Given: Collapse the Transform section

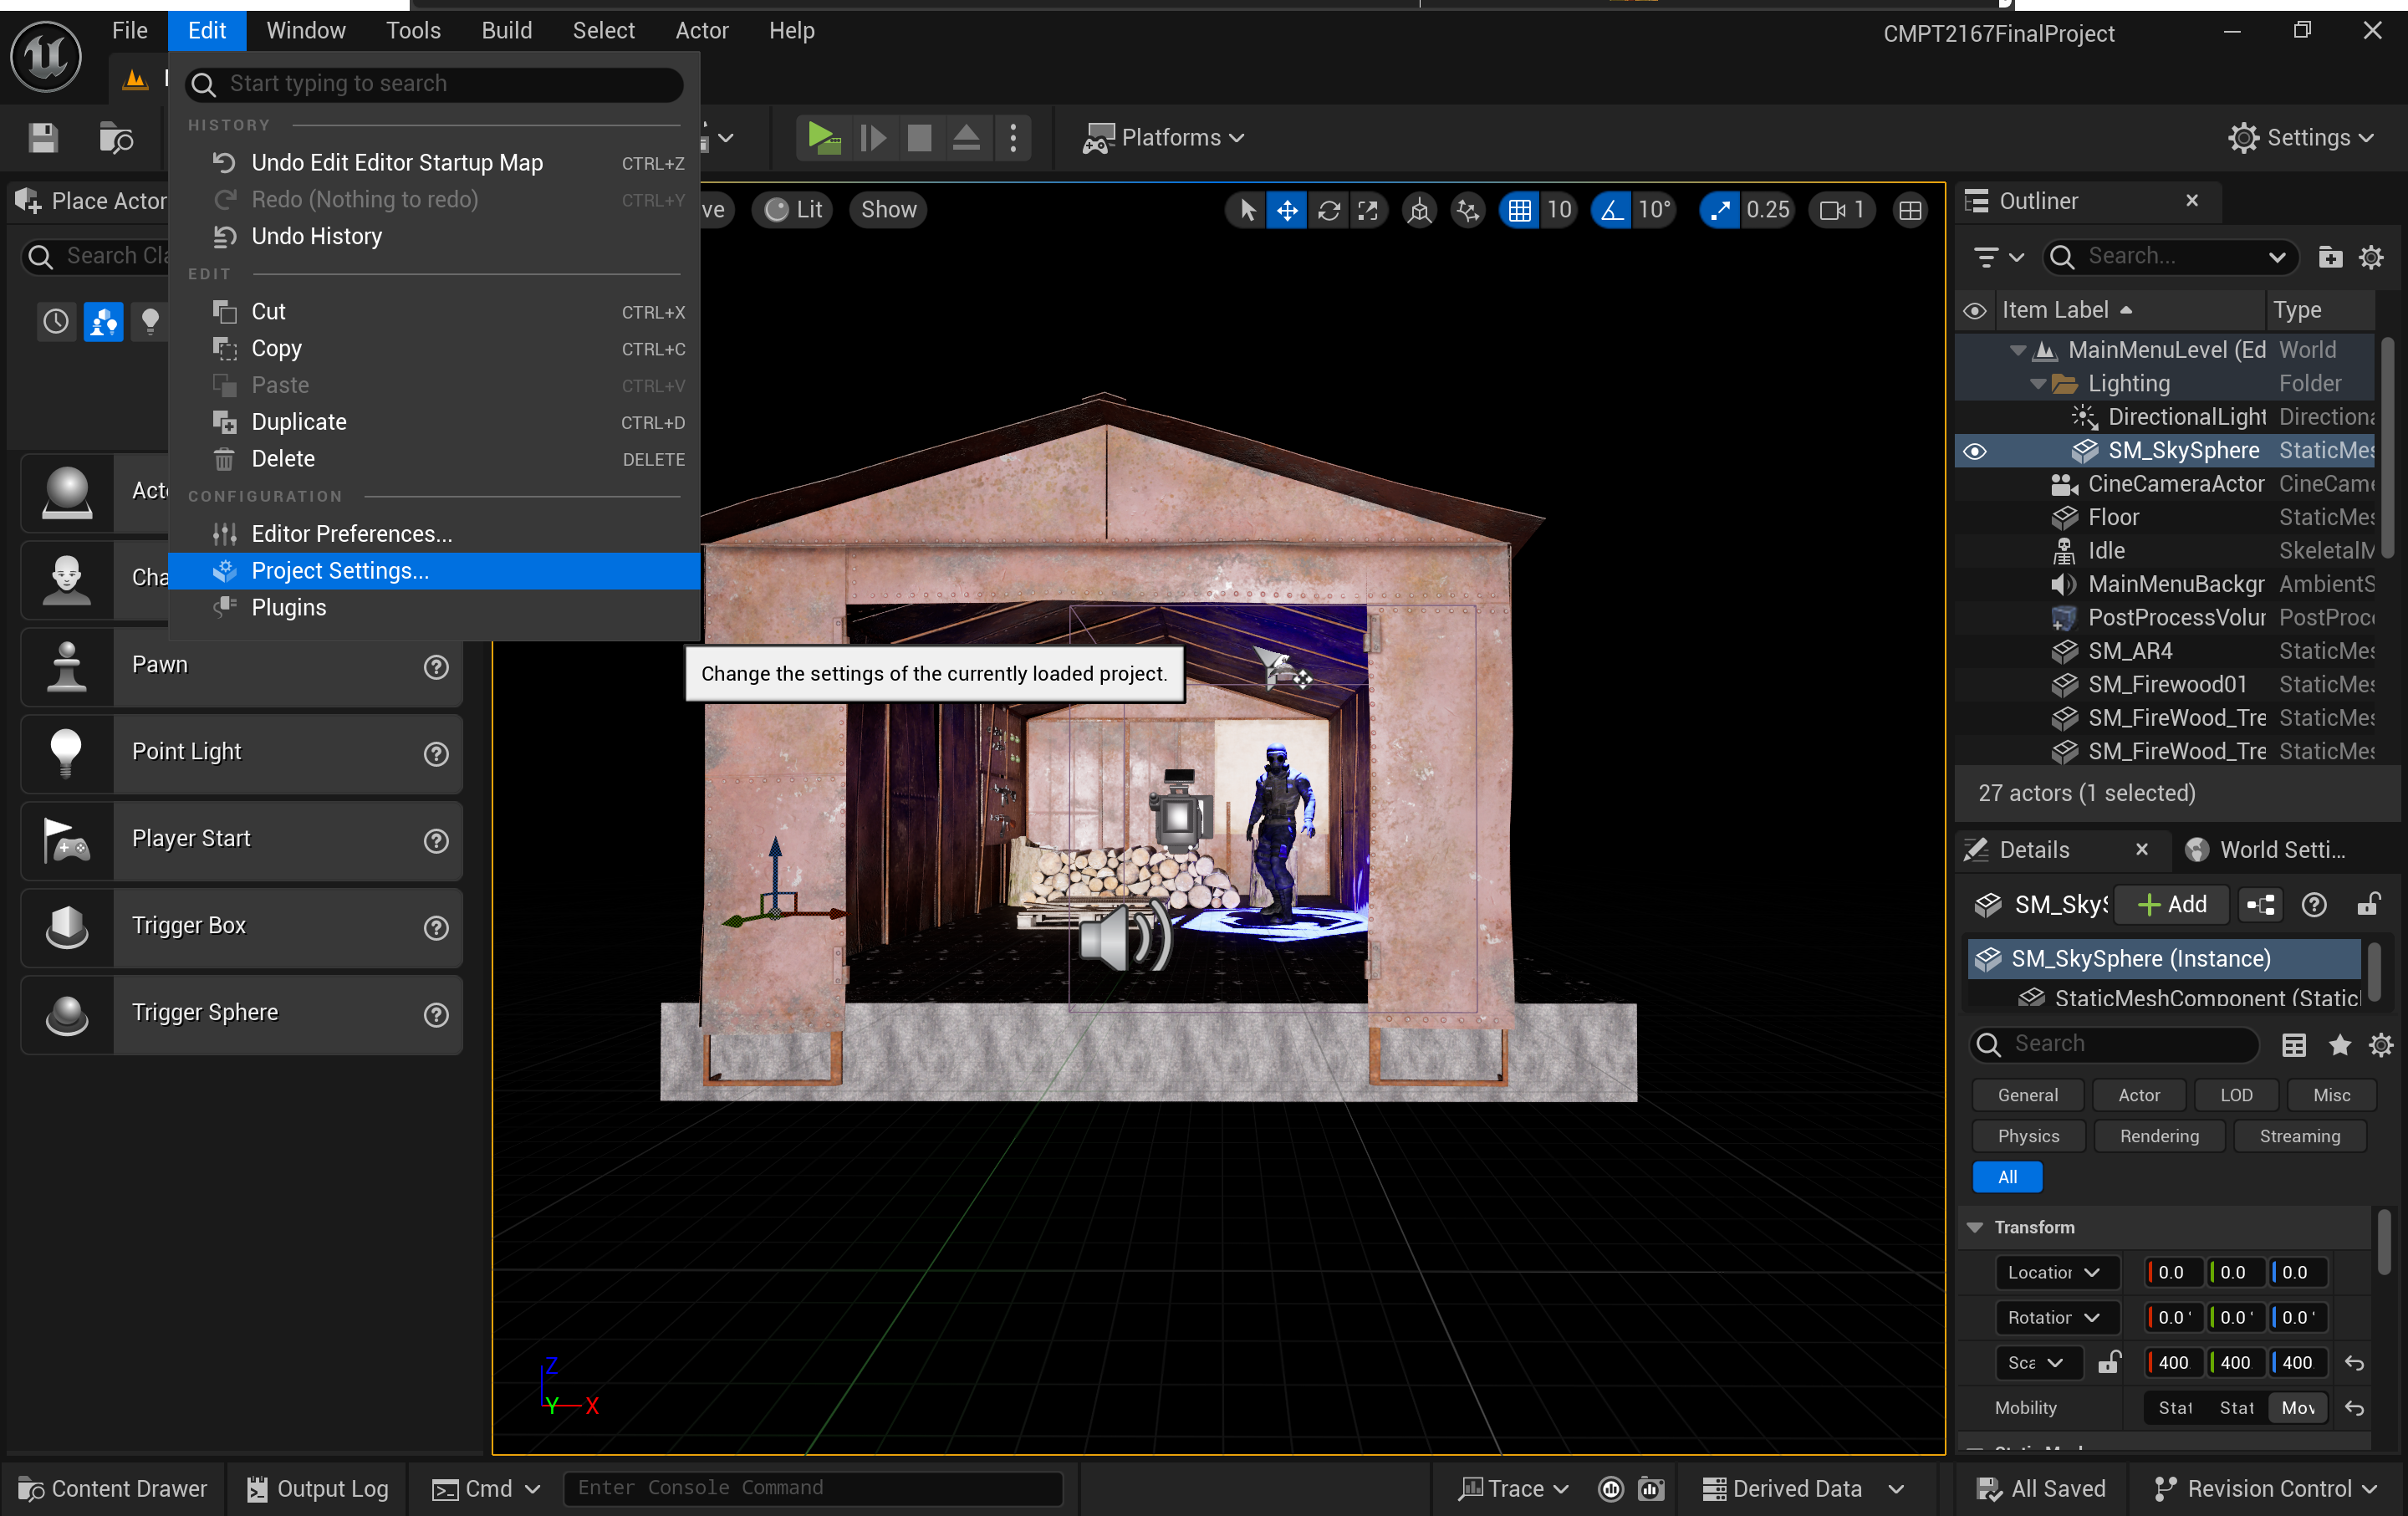Looking at the screenshot, I should [1975, 1227].
